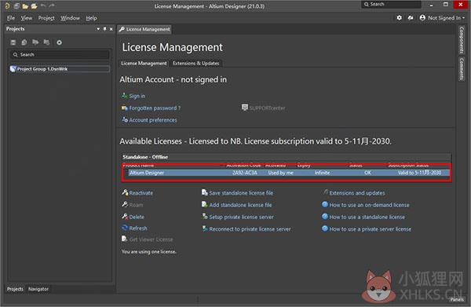The height and width of the screenshot is (307, 471).
Task: Click the Open Project icon in title bar
Action: pos(35,6)
